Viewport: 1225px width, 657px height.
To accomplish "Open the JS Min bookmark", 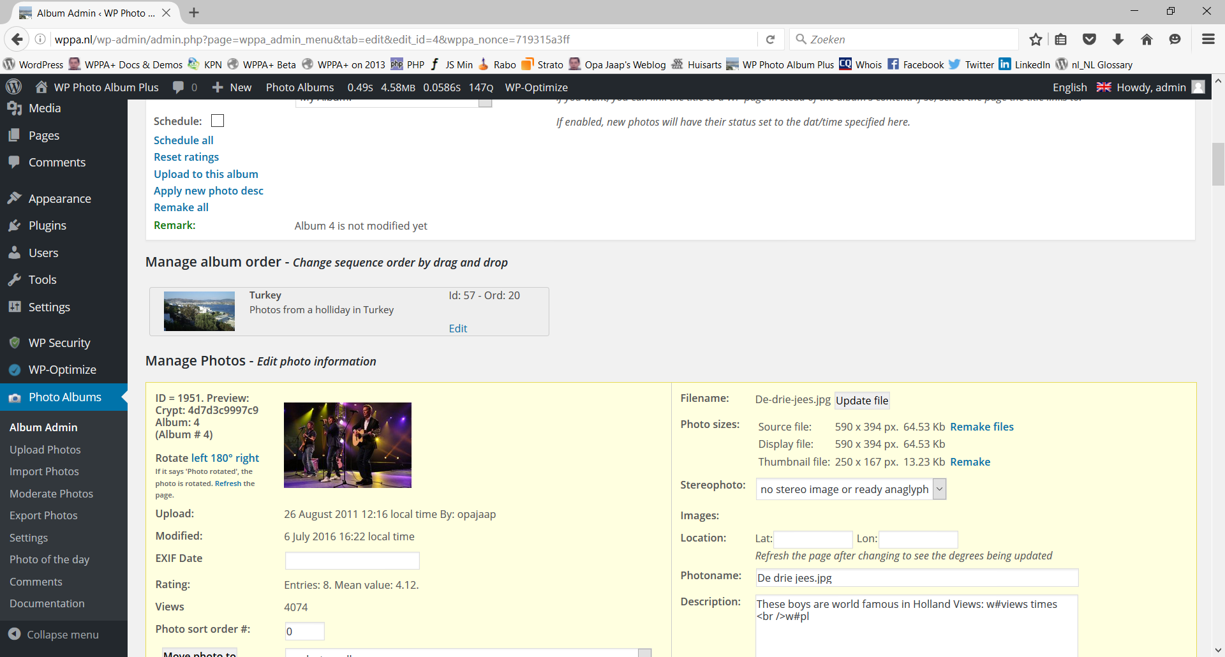I will 452,64.
